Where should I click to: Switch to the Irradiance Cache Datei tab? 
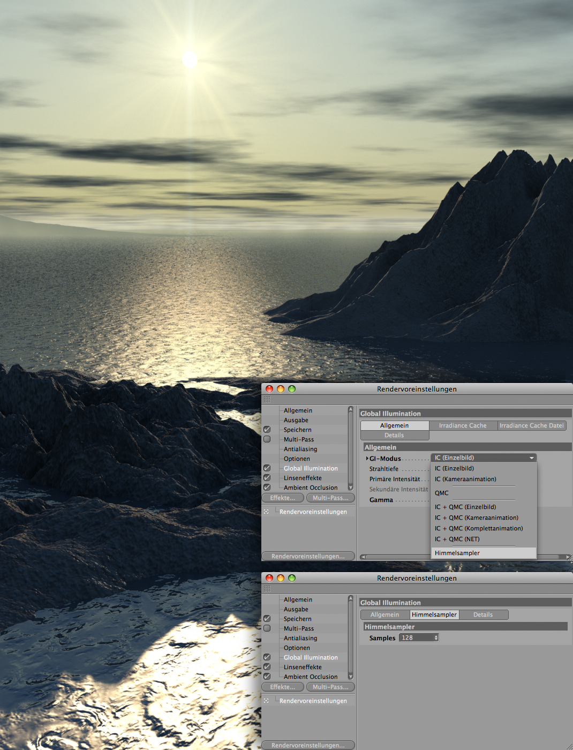coord(531,426)
